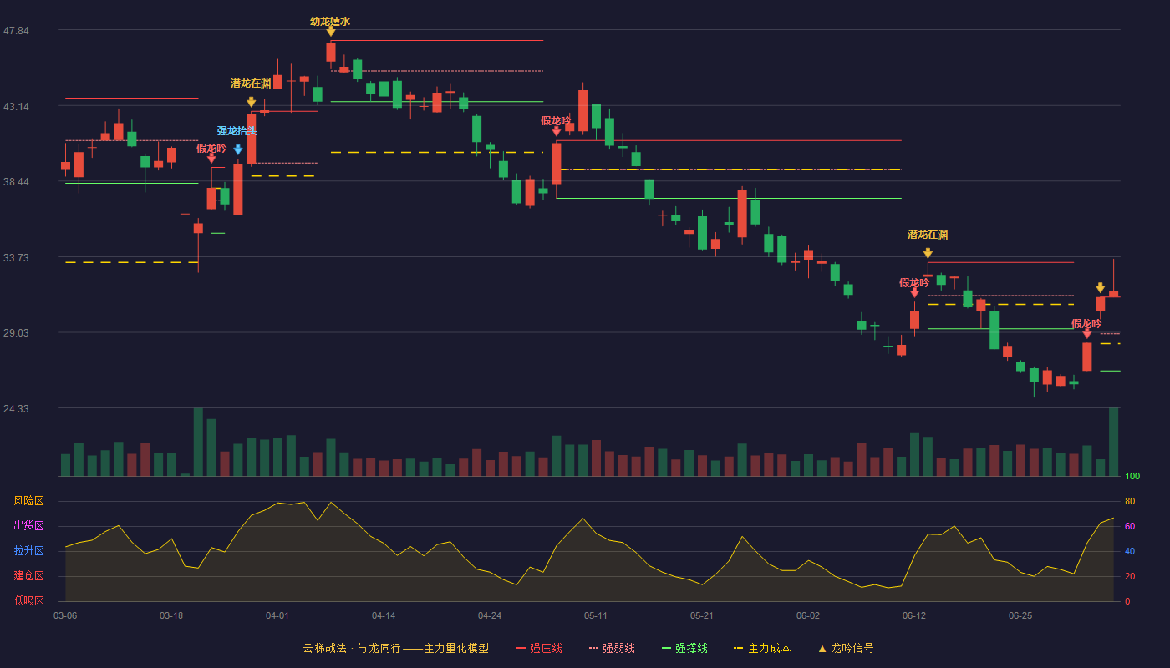
Task: Click the 33.73 price axis label
Action: [x=16, y=258]
